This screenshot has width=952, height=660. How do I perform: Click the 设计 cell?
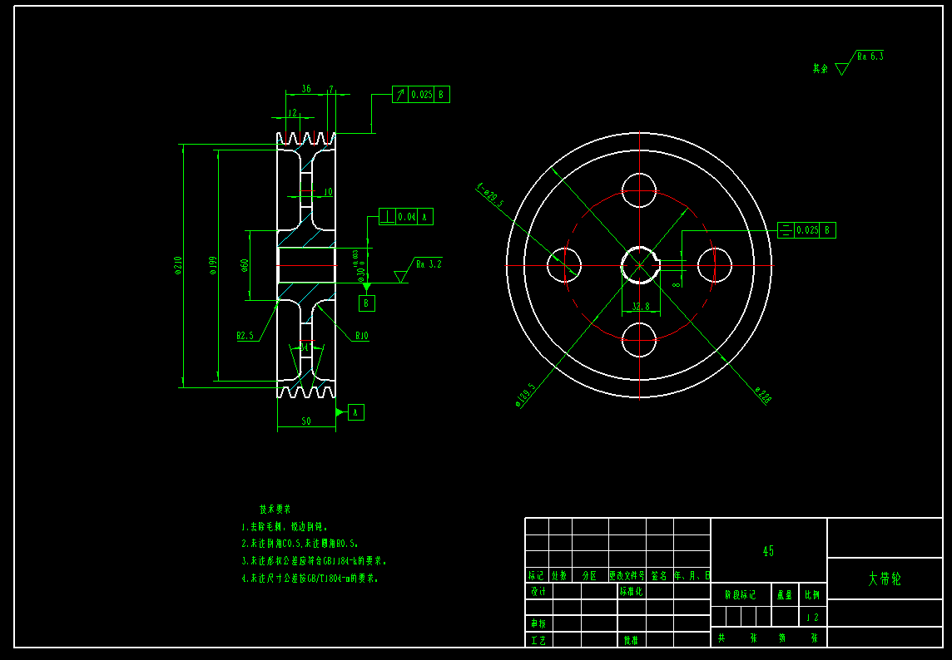pos(538,591)
